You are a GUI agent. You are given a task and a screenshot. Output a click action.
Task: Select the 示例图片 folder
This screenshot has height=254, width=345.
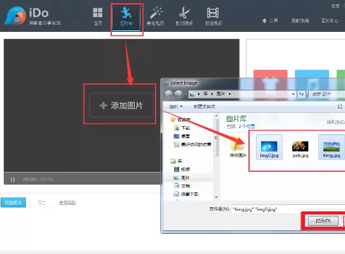(x=238, y=147)
